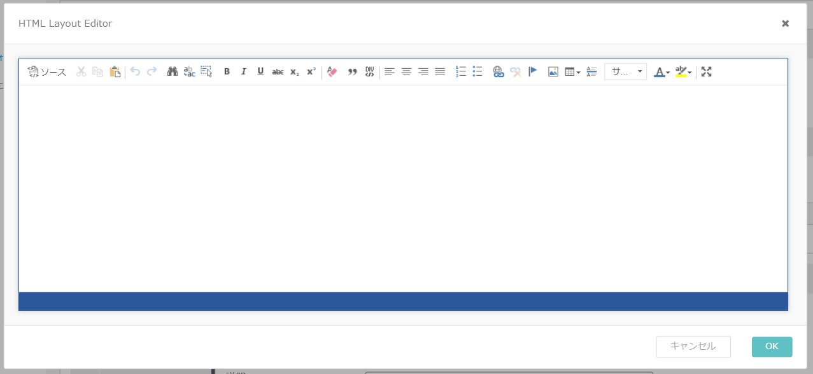Viewport: 813px width, 374px height.
Task: Toggle underline formatting
Action: point(260,72)
